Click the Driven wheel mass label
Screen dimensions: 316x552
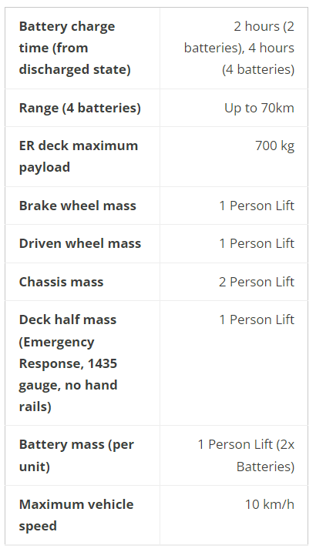[x=80, y=243]
